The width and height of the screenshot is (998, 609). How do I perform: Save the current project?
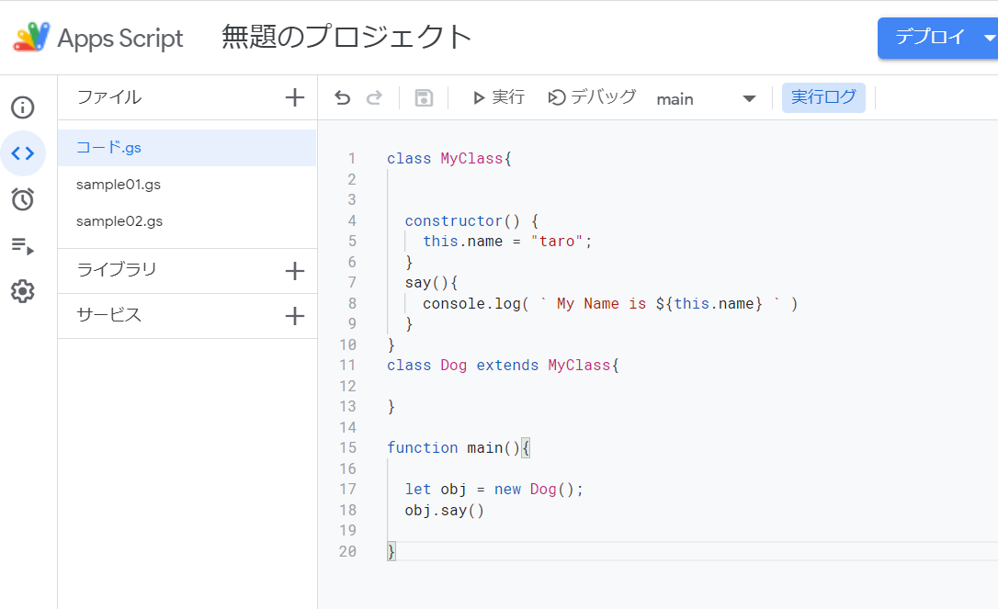424,97
